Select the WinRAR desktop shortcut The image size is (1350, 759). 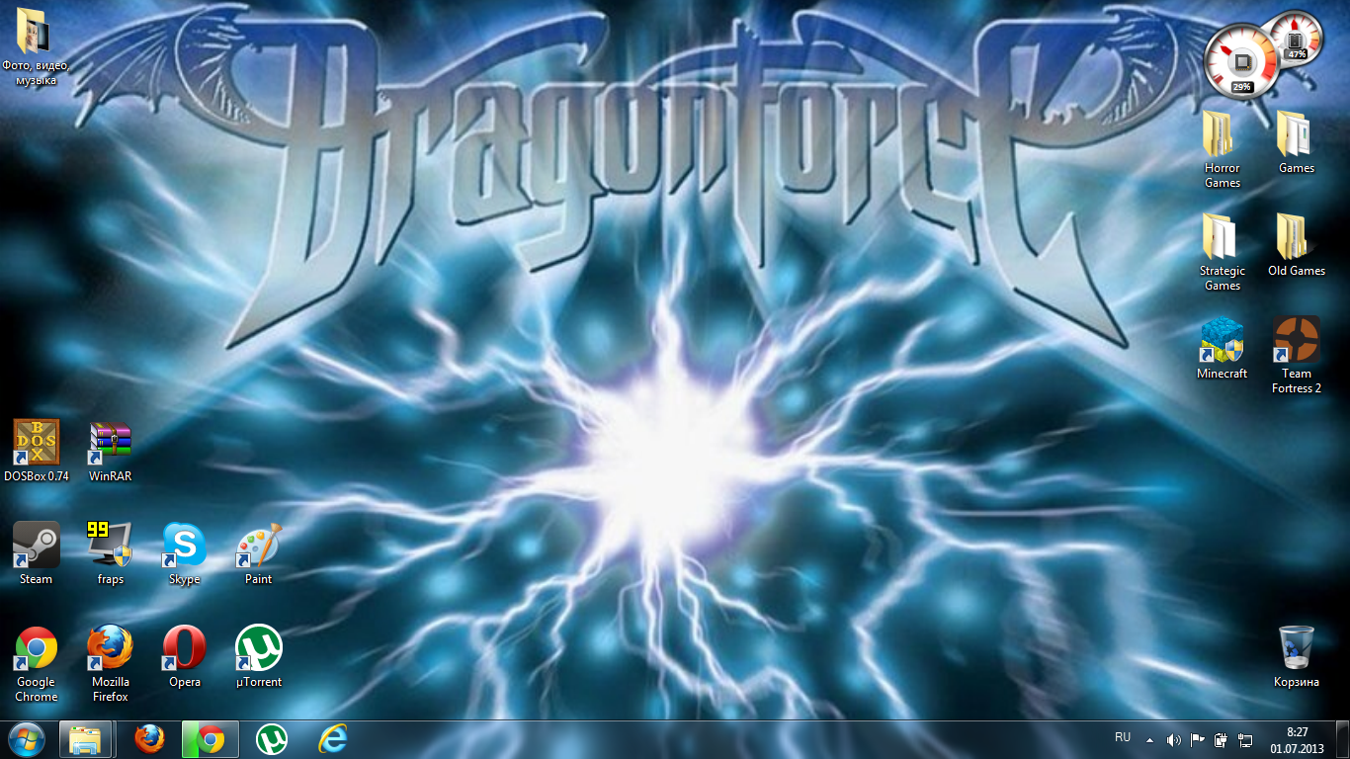tap(111, 450)
